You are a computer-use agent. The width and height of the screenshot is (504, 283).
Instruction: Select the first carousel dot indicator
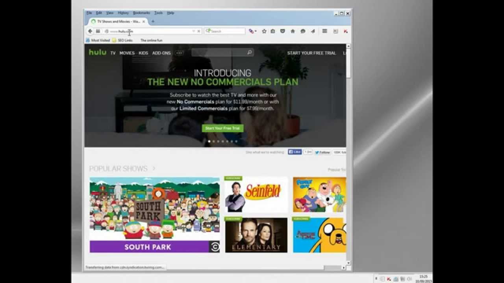(209, 141)
